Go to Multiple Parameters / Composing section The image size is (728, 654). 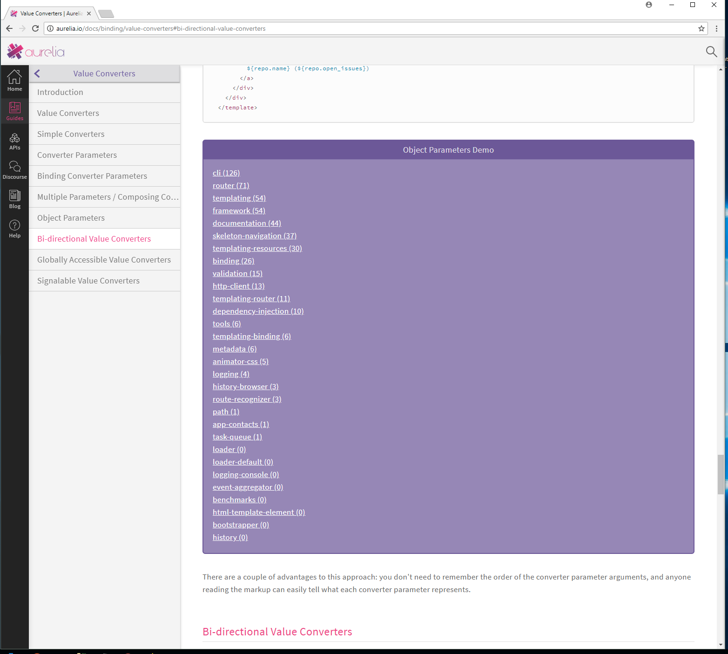[105, 197]
